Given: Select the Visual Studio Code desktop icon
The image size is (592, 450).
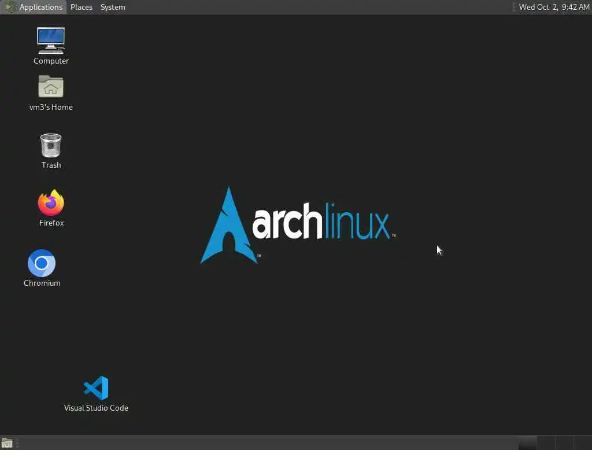Looking at the screenshot, I should point(96,394).
